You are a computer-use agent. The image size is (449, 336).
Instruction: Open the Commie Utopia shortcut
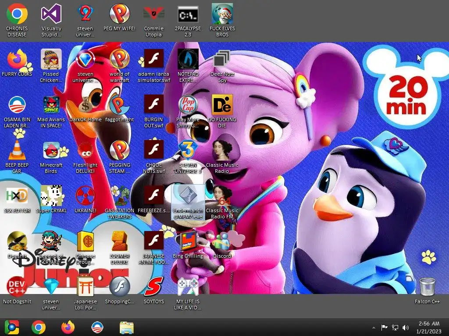(x=154, y=20)
